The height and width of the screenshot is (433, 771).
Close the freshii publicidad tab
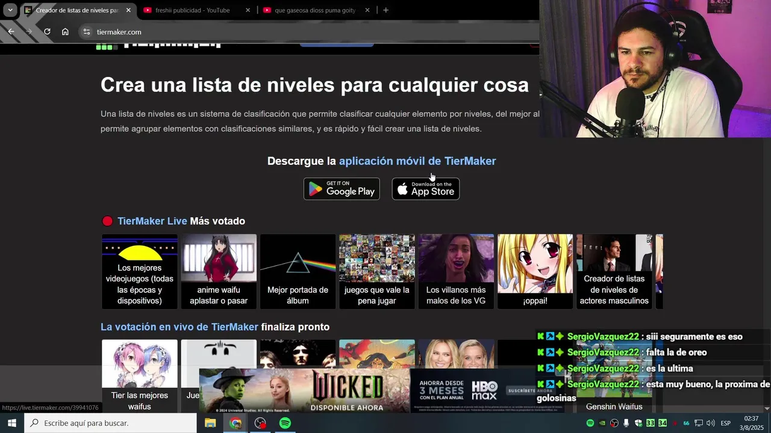[248, 10]
